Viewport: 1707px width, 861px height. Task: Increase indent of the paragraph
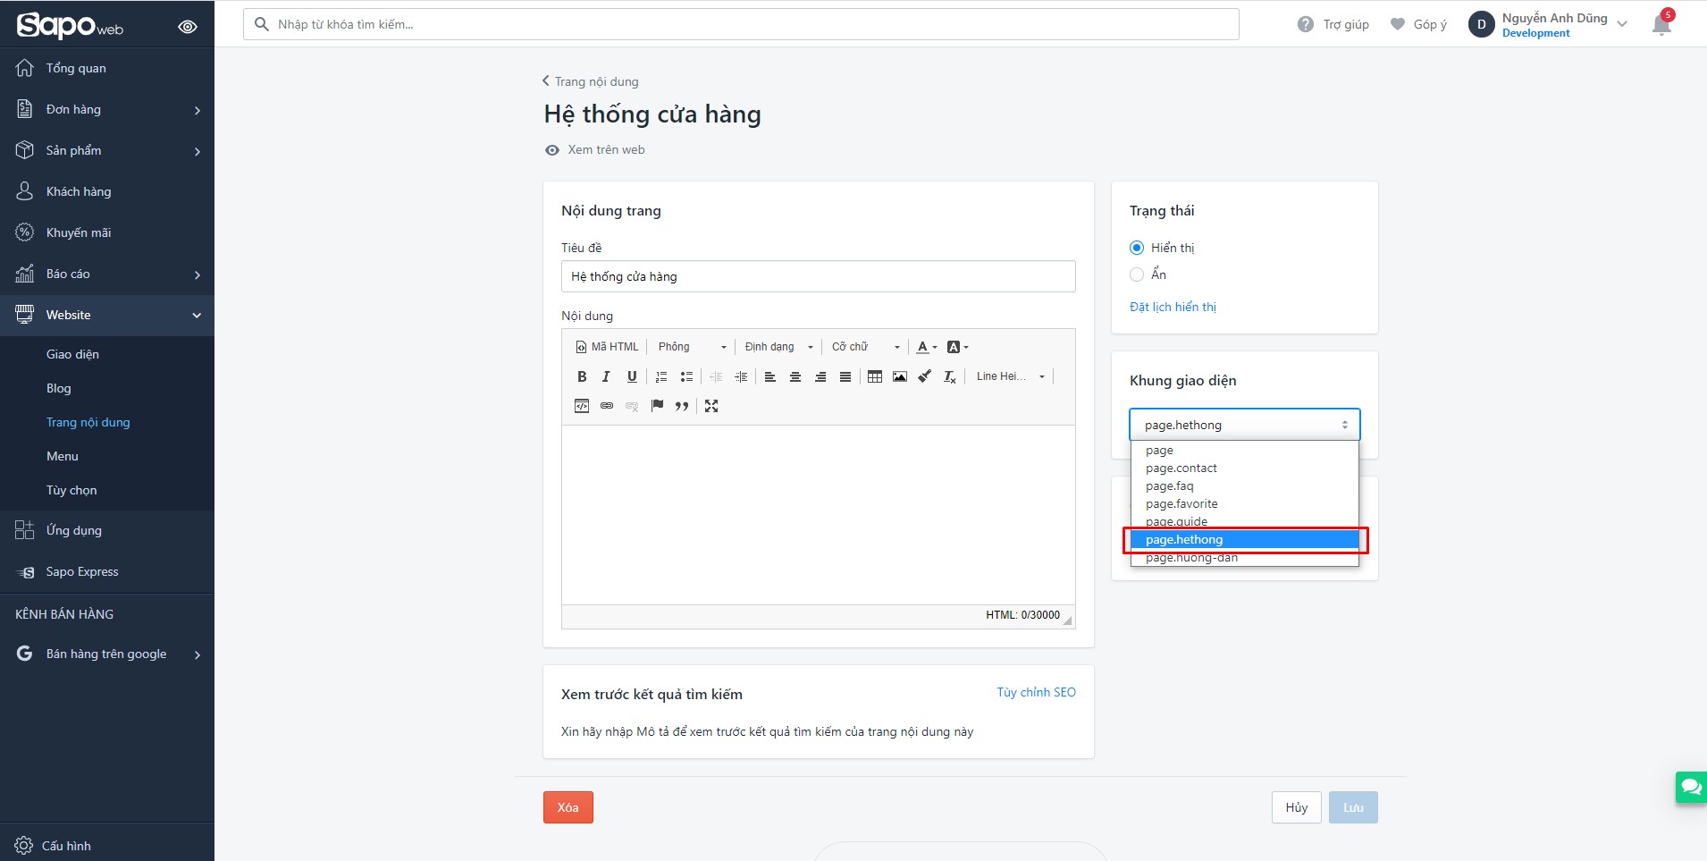point(741,376)
